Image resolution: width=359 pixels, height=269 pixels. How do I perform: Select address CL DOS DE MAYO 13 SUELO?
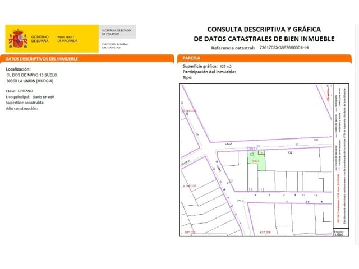click(32, 75)
